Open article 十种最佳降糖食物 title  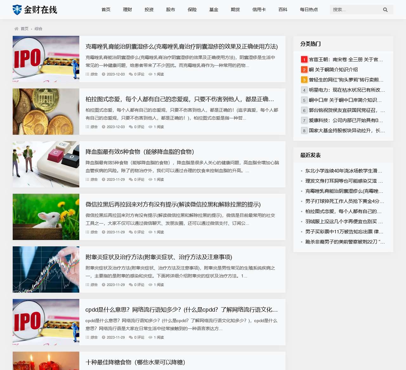tap(135, 362)
